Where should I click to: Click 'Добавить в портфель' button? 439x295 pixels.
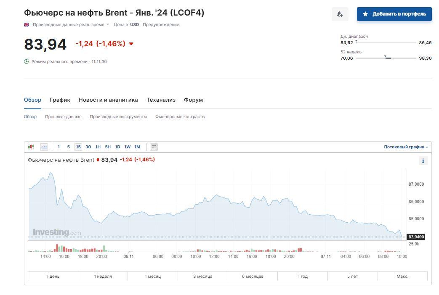coord(394,14)
